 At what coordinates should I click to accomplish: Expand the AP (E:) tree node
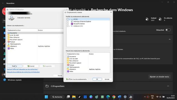pos(69,19)
